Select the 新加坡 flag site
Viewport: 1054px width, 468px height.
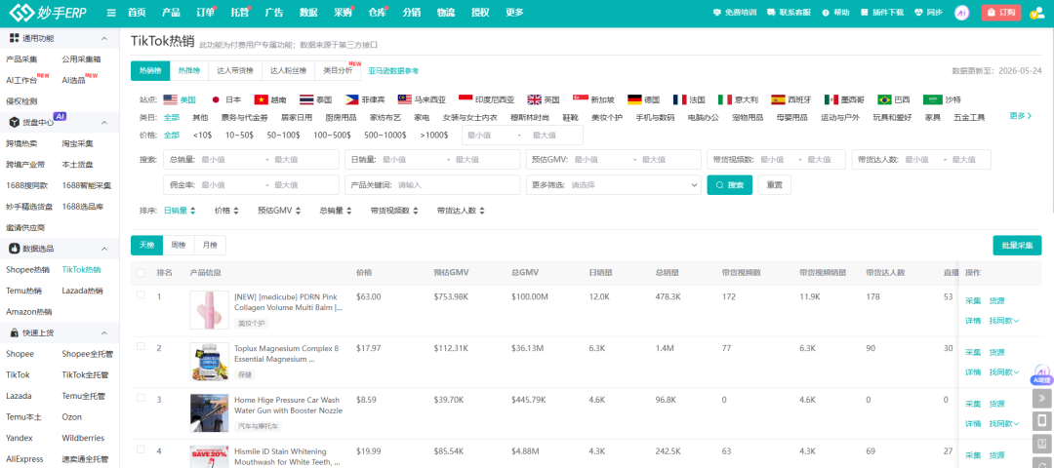point(593,100)
